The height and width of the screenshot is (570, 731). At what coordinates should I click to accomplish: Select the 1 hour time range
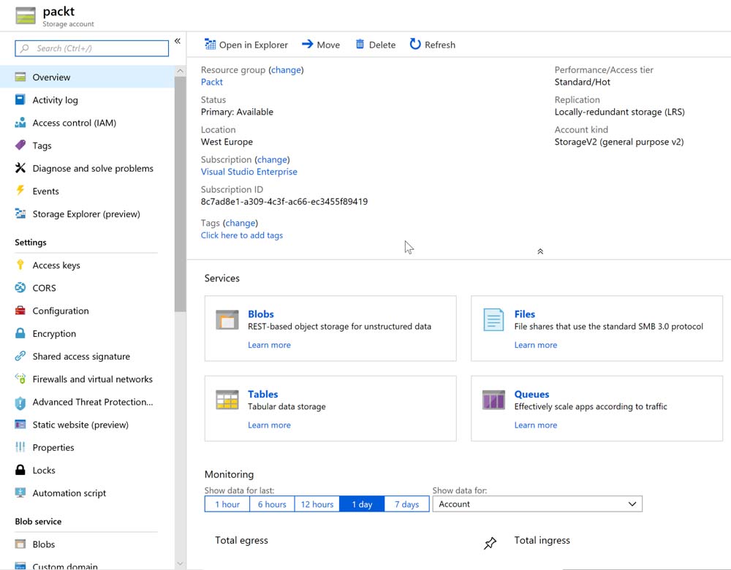(227, 504)
